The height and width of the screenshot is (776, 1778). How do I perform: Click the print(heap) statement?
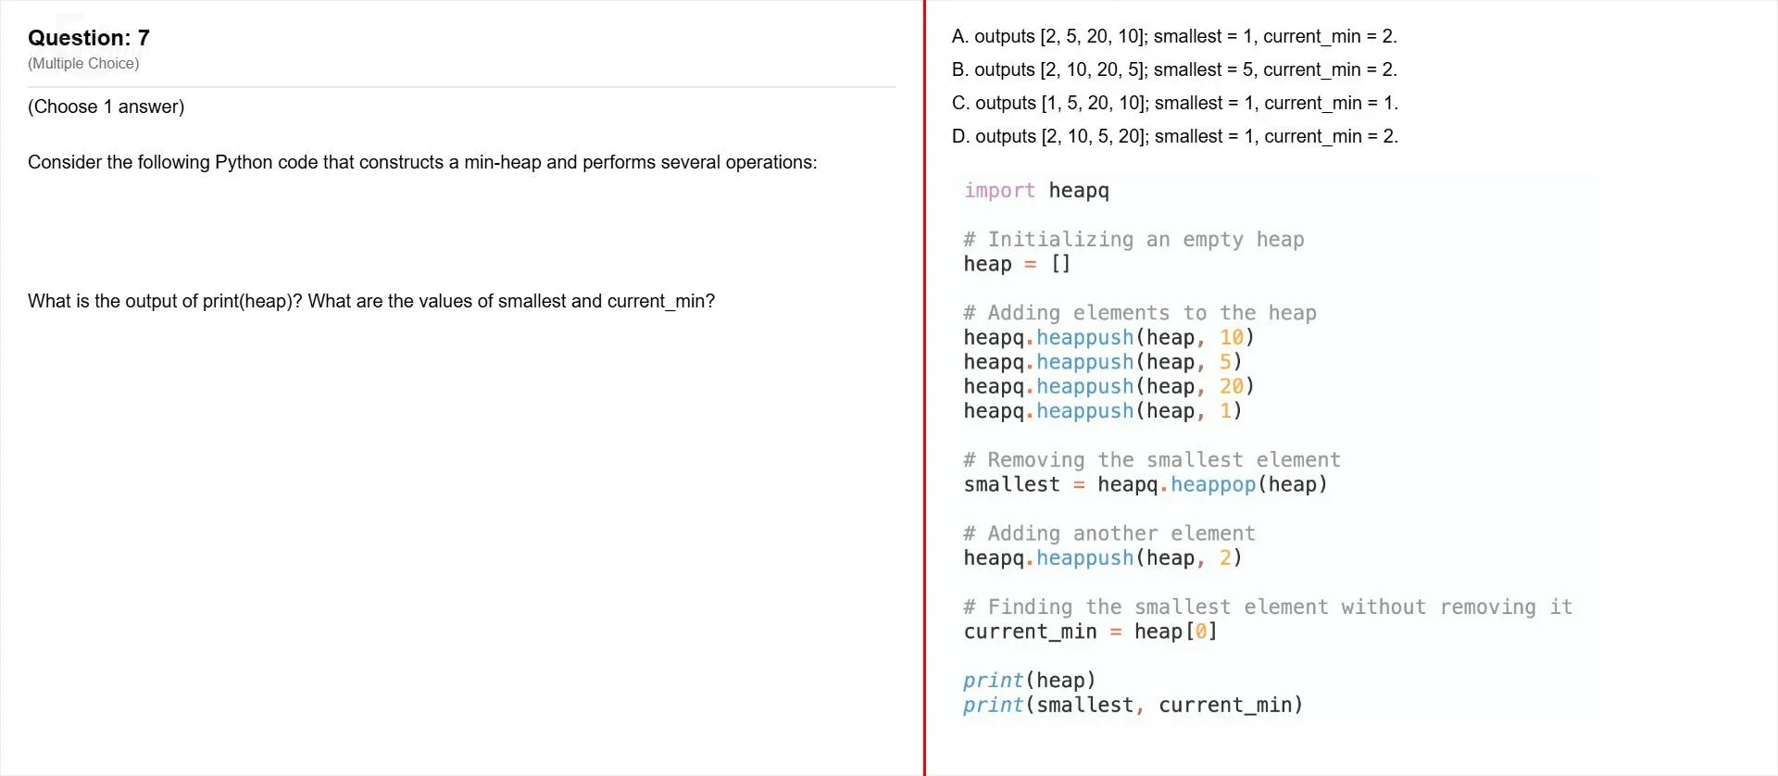[x=1030, y=681]
